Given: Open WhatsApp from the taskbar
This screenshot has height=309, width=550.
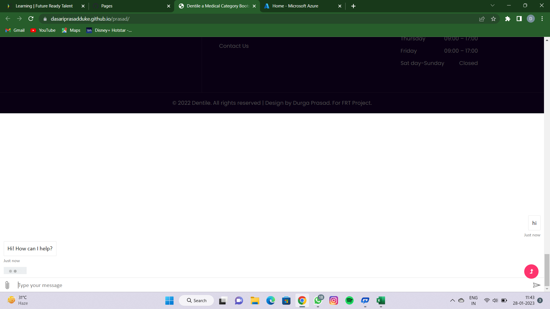Looking at the screenshot, I should click(x=318, y=300).
